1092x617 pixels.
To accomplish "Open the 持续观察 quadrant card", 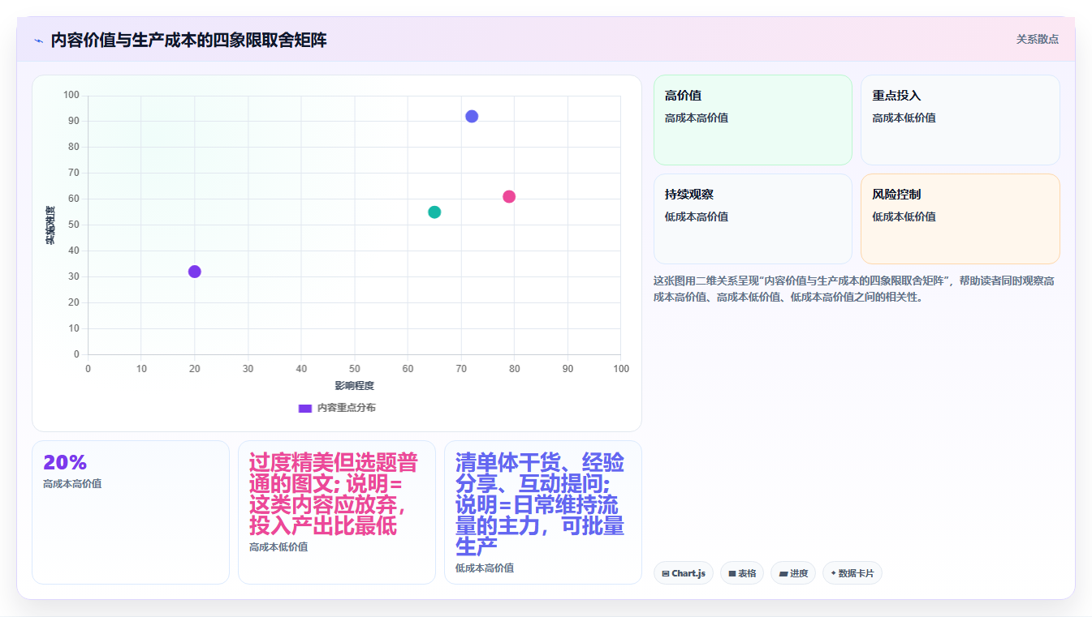I will click(x=753, y=219).
